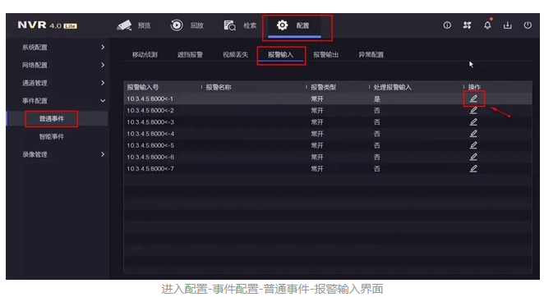Expand 系统配置 in the sidebar
Screen dimensions: 544x297
[x=63, y=47]
